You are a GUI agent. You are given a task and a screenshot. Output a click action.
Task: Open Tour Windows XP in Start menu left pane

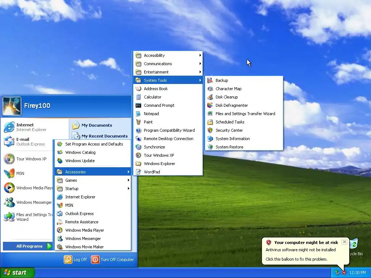pos(25,159)
